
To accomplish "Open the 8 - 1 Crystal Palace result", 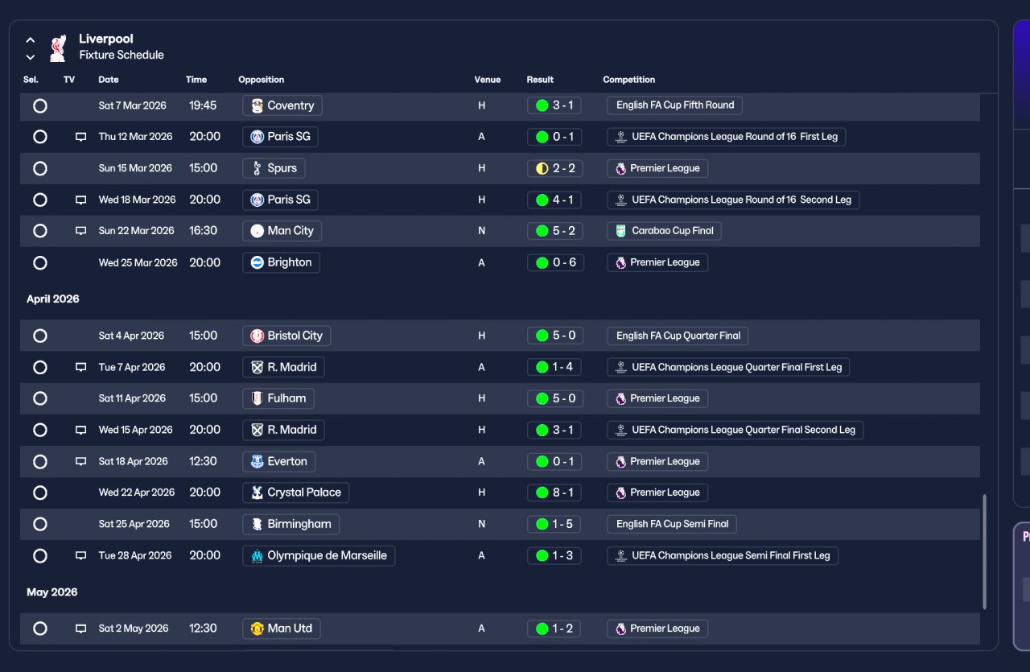I will (554, 493).
